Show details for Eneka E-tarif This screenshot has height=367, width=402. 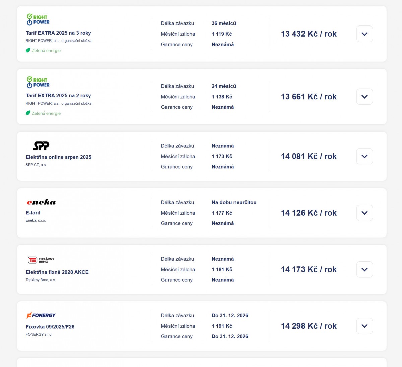[x=364, y=213]
